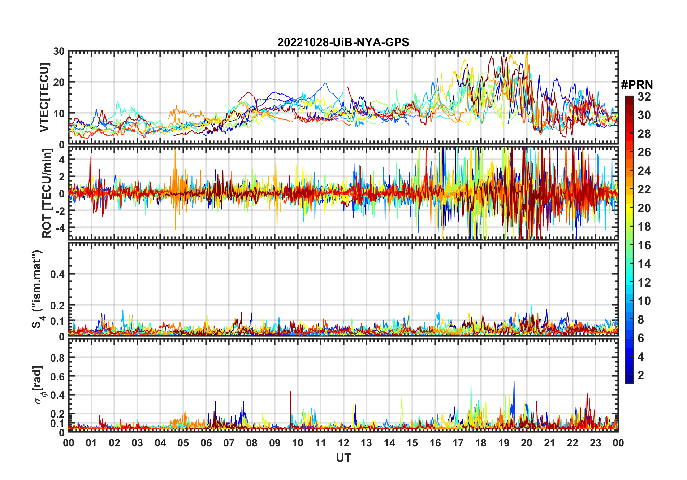Click x-axis hour tick "01"
This screenshot has width=687, height=480.
pos(91,443)
